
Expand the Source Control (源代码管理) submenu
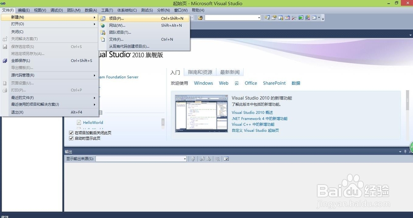pyautogui.click(x=50, y=75)
